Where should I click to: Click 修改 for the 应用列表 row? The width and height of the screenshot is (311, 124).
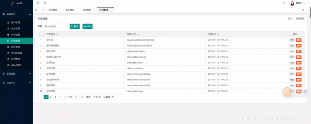coord(292,63)
